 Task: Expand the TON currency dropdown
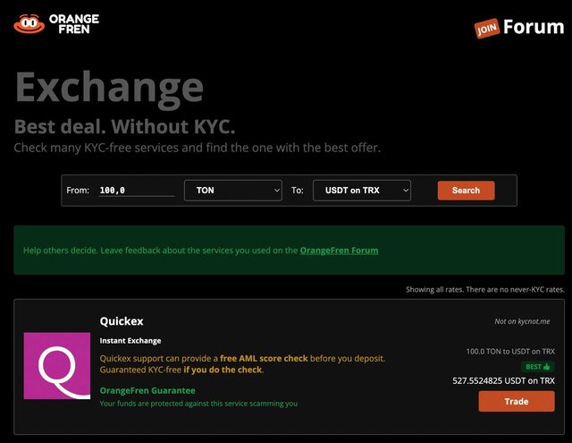[x=233, y=191]
